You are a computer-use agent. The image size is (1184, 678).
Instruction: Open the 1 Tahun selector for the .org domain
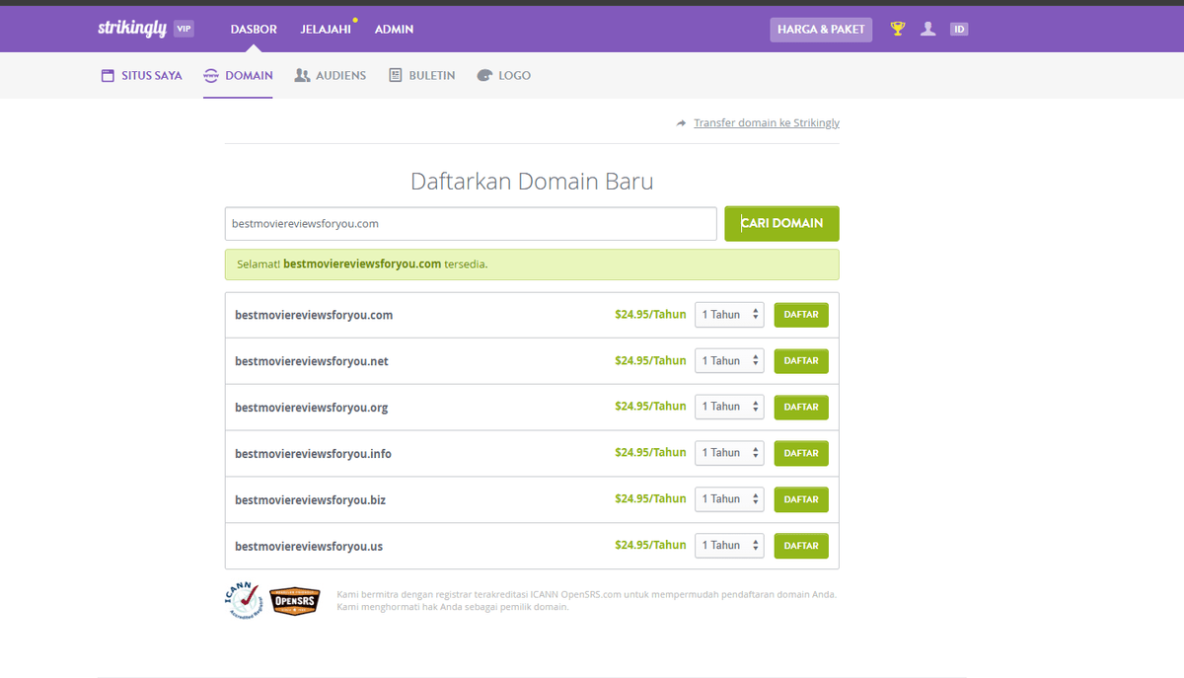[729, 406]
